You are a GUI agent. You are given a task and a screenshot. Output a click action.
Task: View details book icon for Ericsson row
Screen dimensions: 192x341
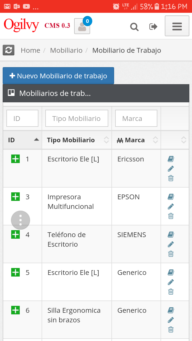pos(171,159)
